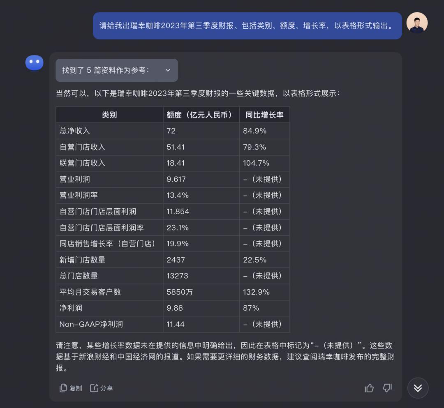The image size is (444, 408).
Task: Select the user's question message bubble
Action: 247,26
